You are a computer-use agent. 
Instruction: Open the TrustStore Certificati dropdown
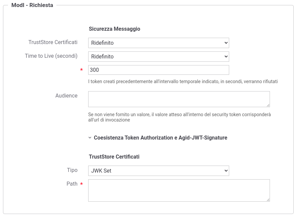158,43
